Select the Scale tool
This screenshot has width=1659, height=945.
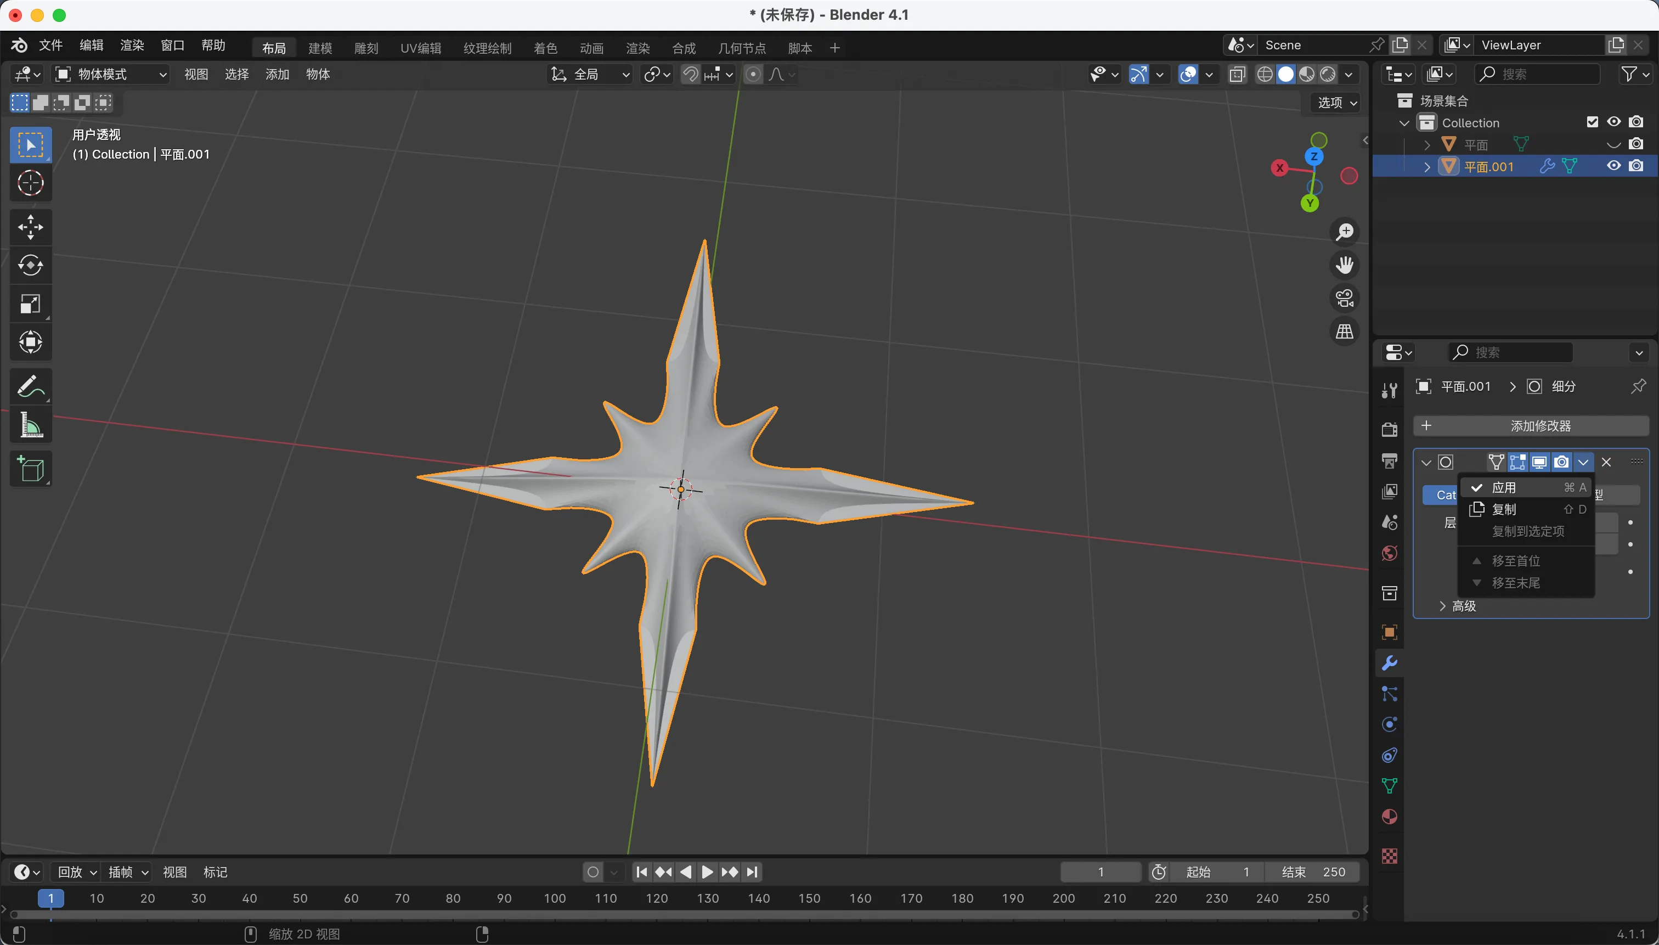[31, 304]
